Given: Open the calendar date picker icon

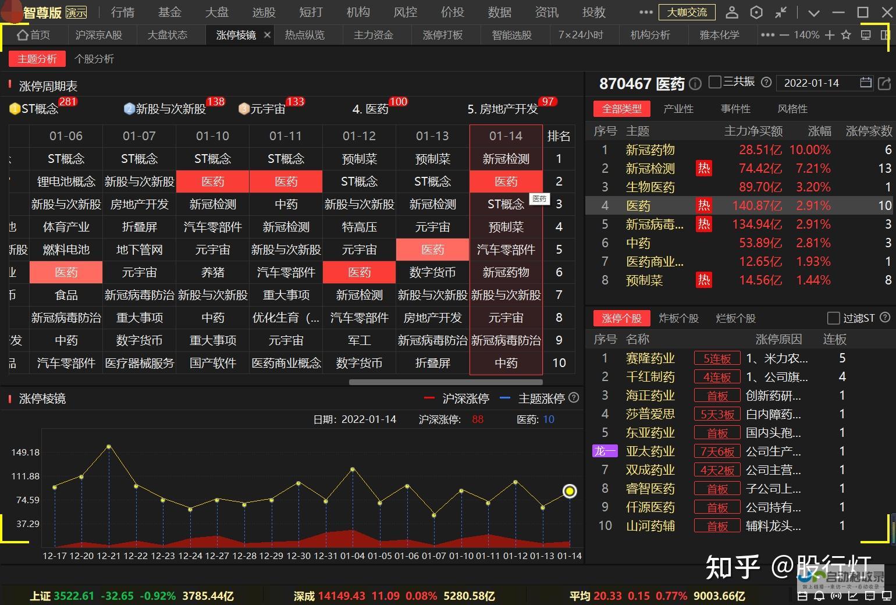Looking at the screenshot, I should (x=866, y=83).
